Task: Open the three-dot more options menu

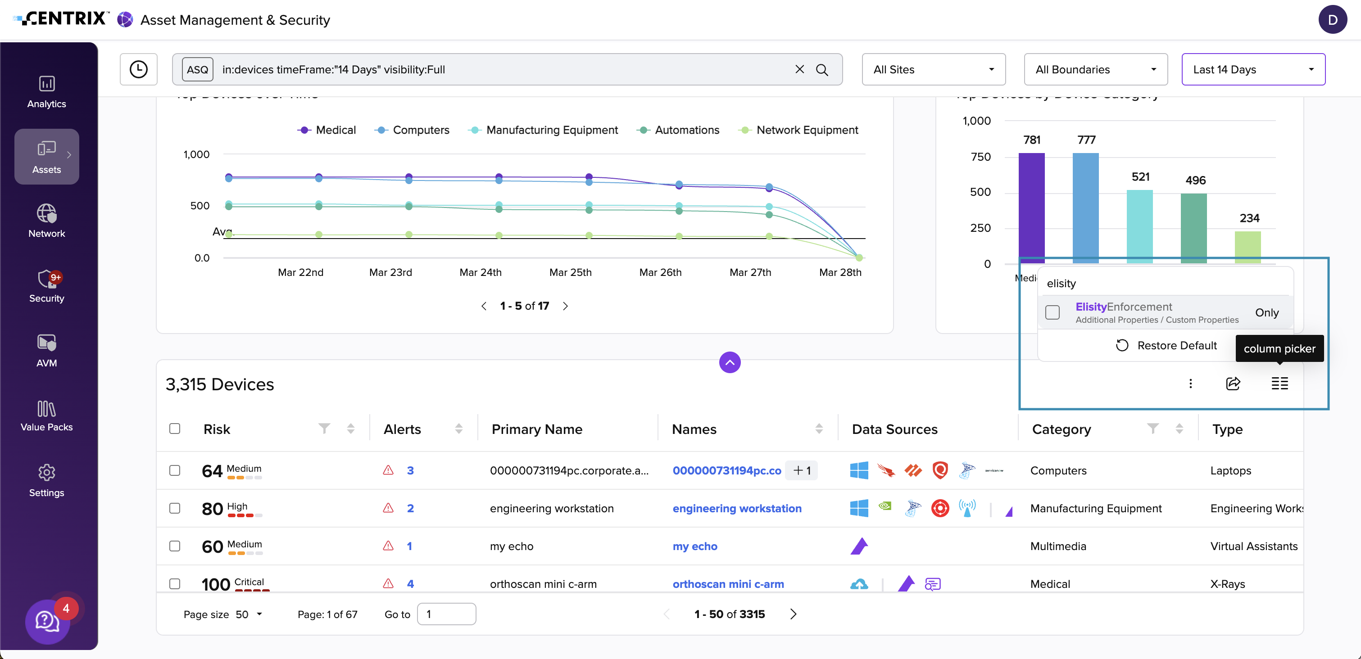Action: coord(1190,384)
